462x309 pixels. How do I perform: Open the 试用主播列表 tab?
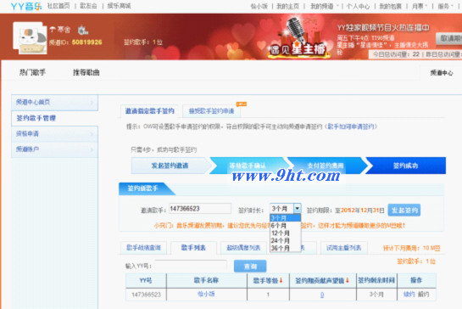pos(343,248)
